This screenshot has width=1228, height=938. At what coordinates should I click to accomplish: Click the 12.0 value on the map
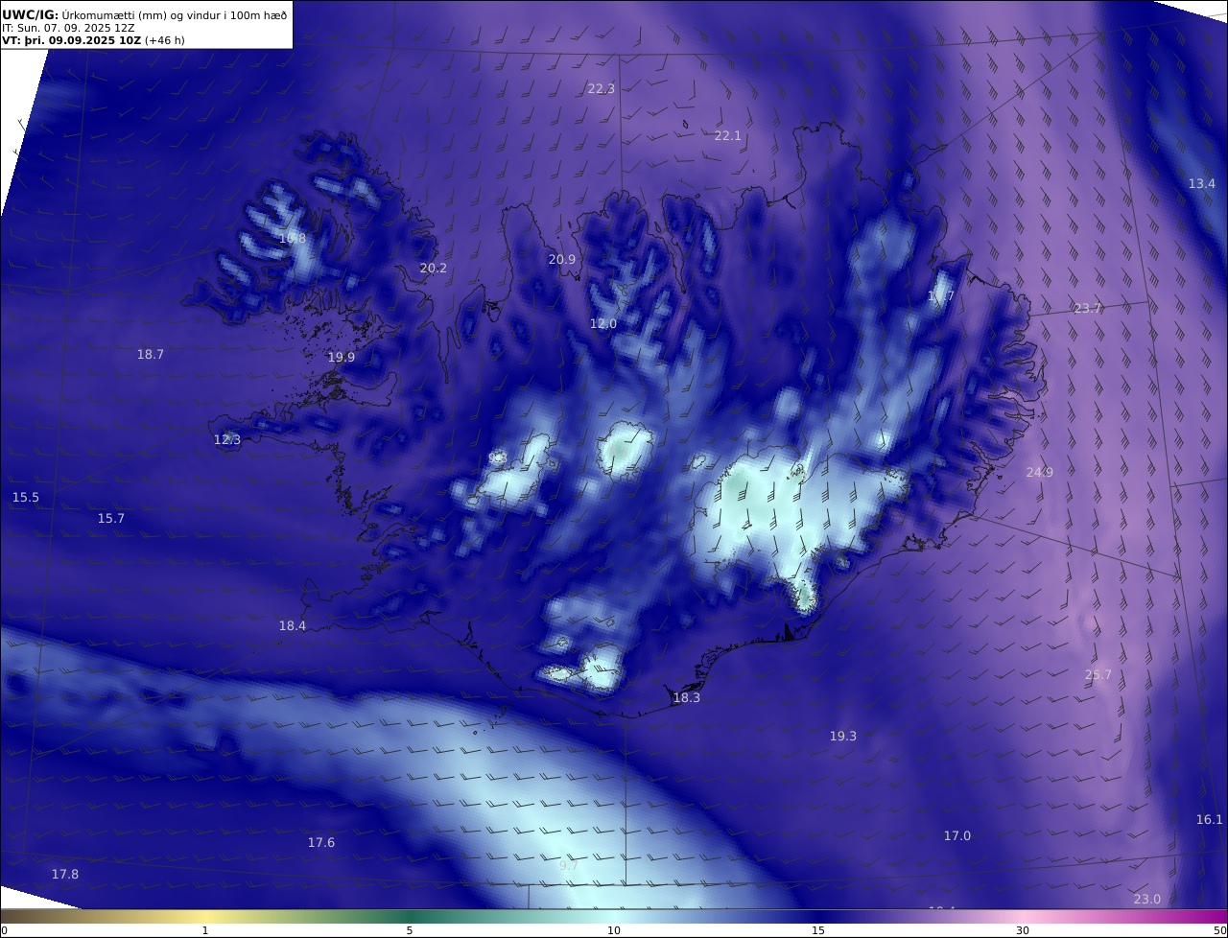click(x=603, y=324)
